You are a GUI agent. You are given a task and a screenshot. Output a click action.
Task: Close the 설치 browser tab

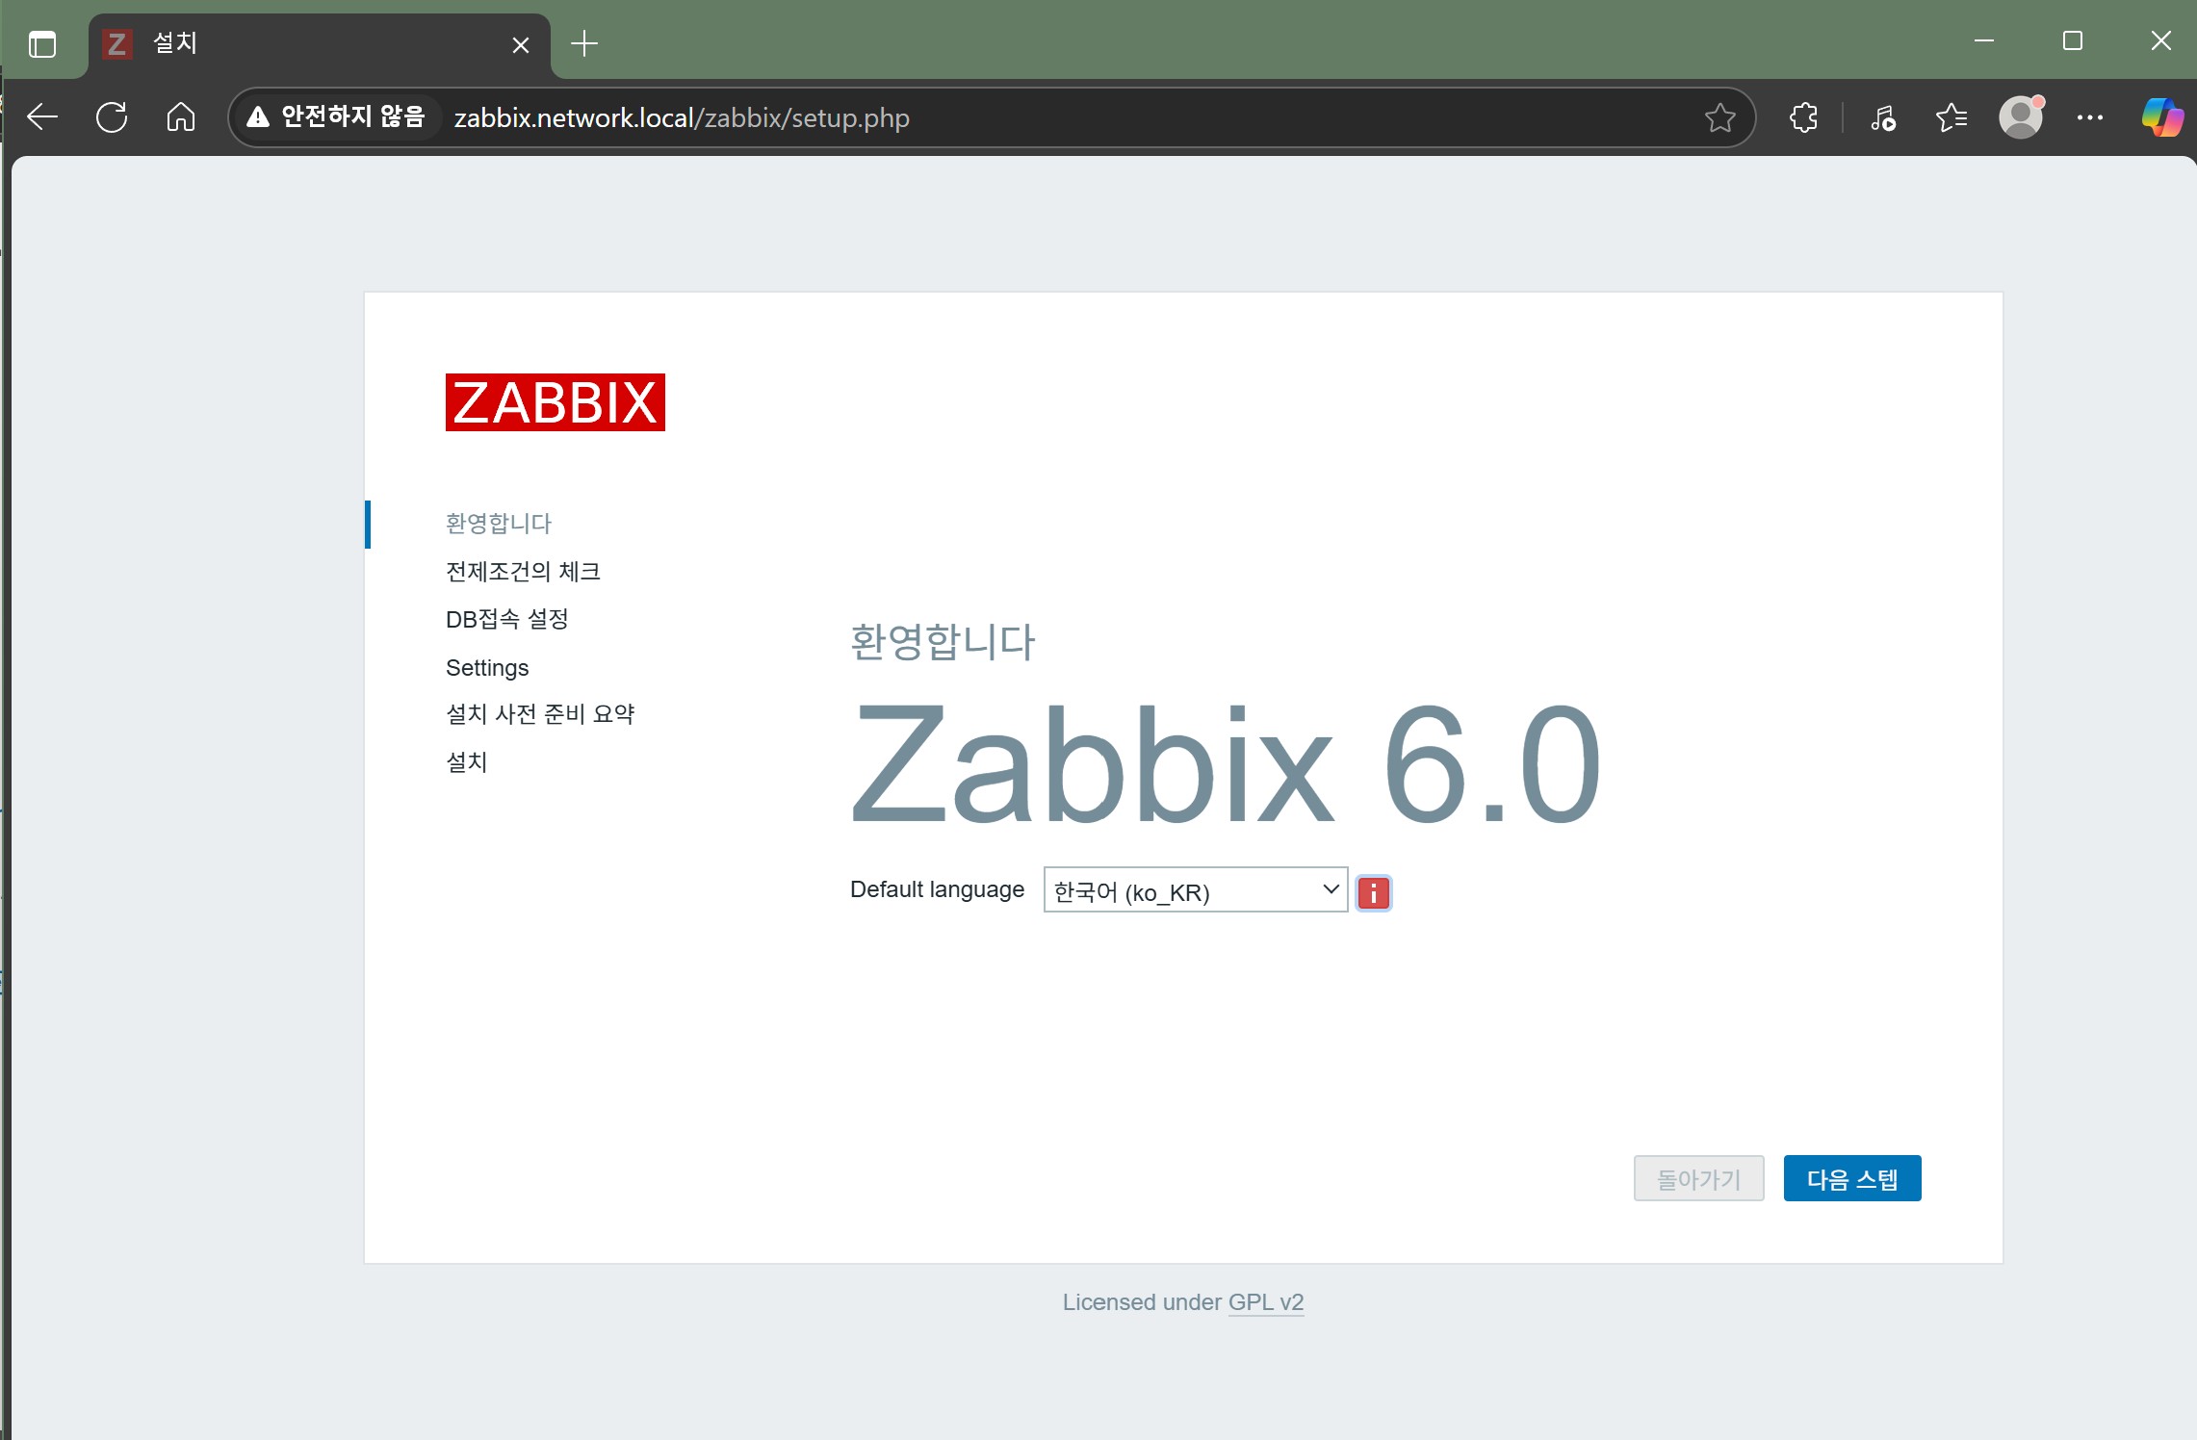(521, 44)
